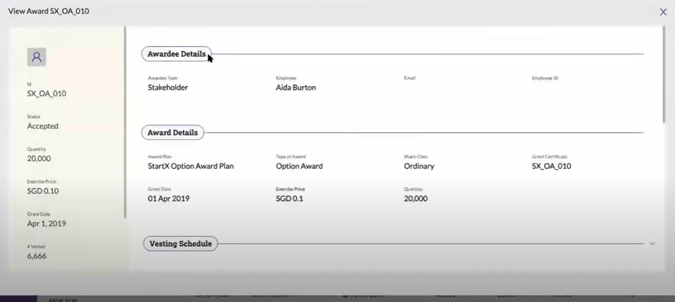Click the Awardee Details section header

point(176,54)
